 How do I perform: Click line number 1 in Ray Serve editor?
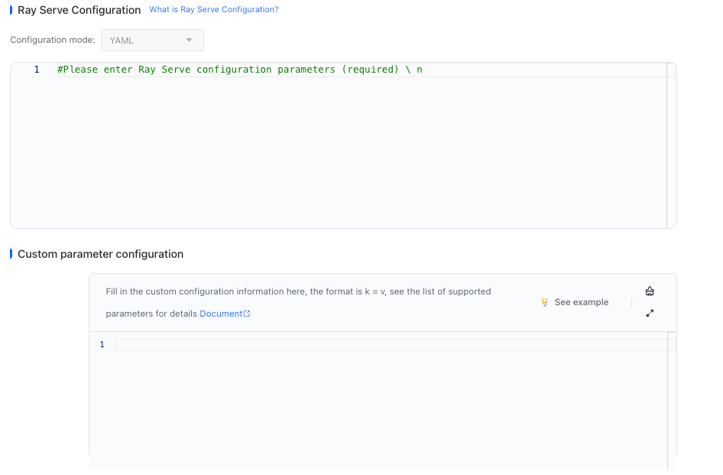36,70
